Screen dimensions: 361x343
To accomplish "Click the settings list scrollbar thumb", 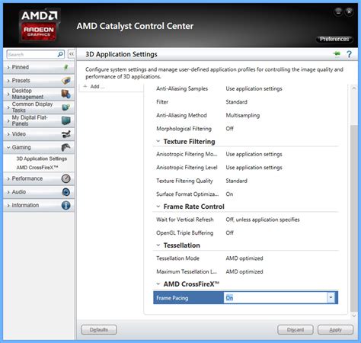I will tap(353, 217).
